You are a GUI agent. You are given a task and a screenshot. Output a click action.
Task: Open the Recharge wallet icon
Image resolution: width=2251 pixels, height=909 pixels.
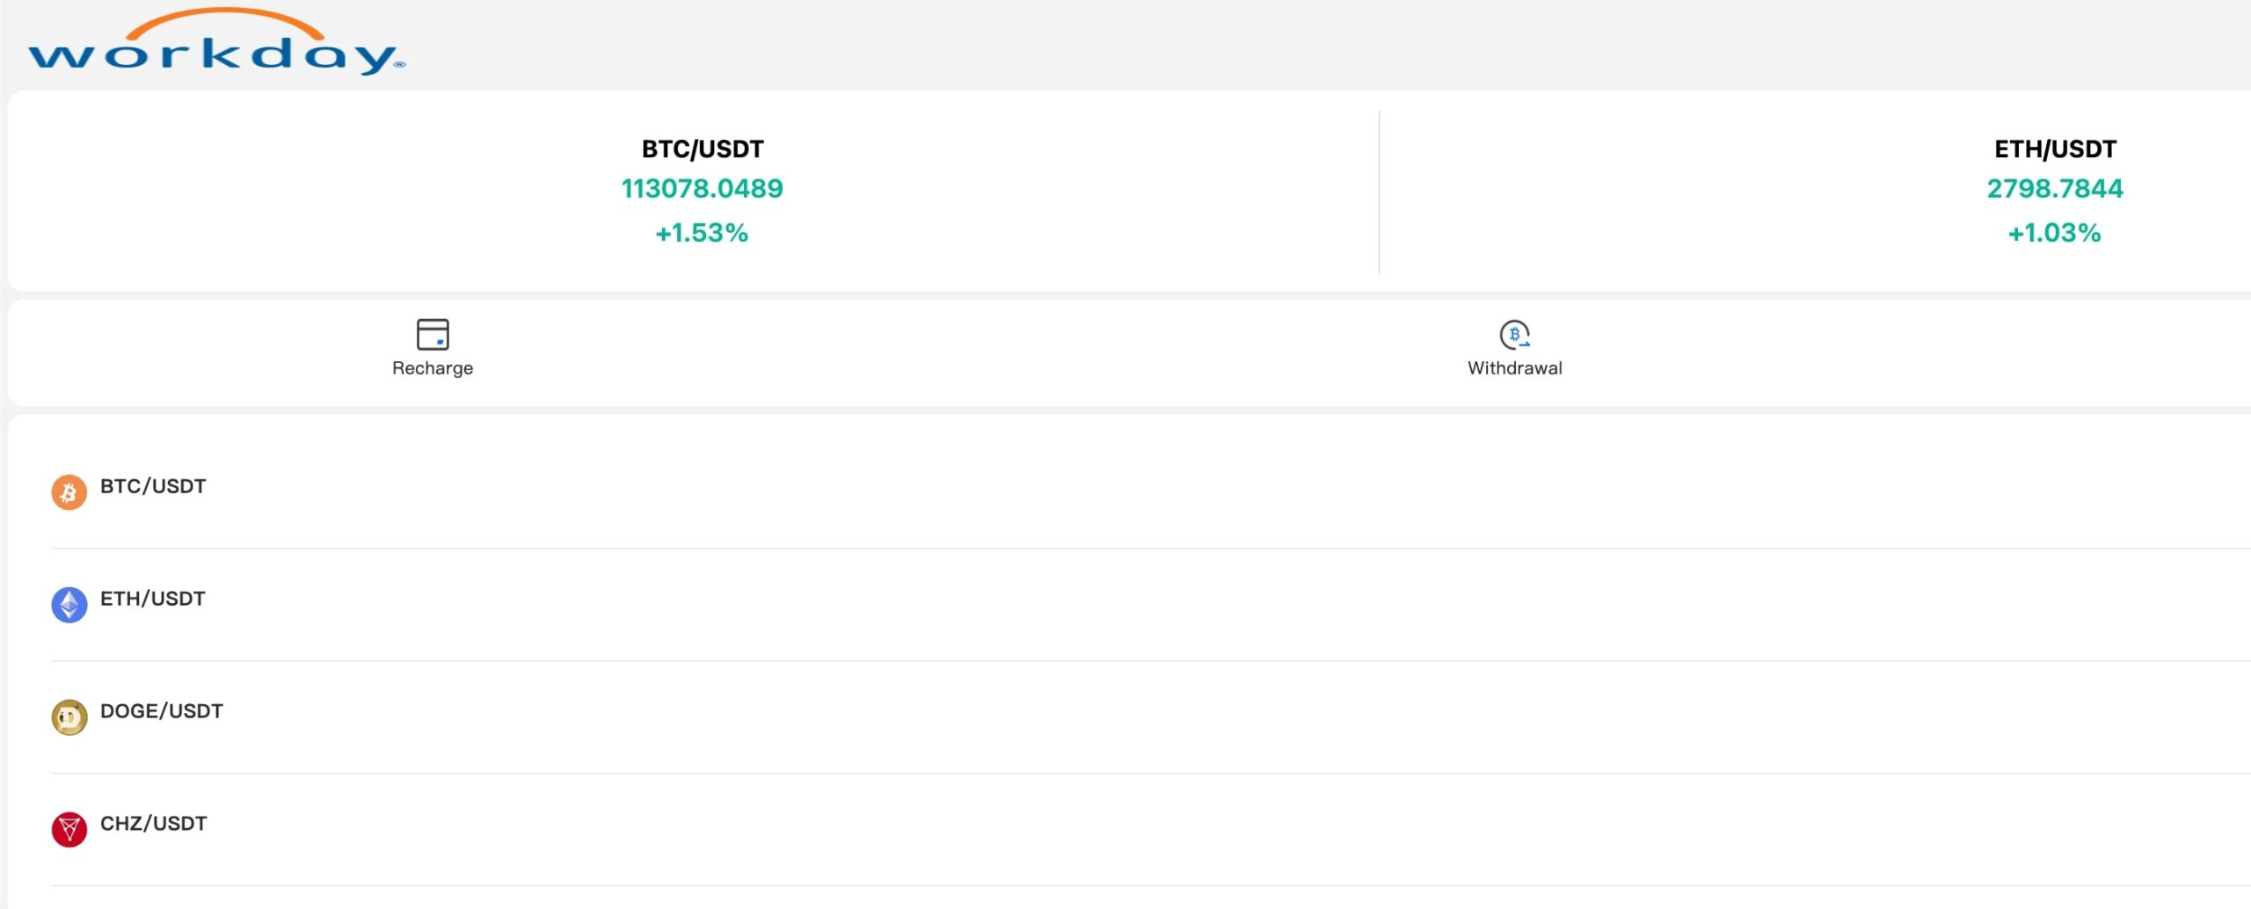click(x=433, y=334)
